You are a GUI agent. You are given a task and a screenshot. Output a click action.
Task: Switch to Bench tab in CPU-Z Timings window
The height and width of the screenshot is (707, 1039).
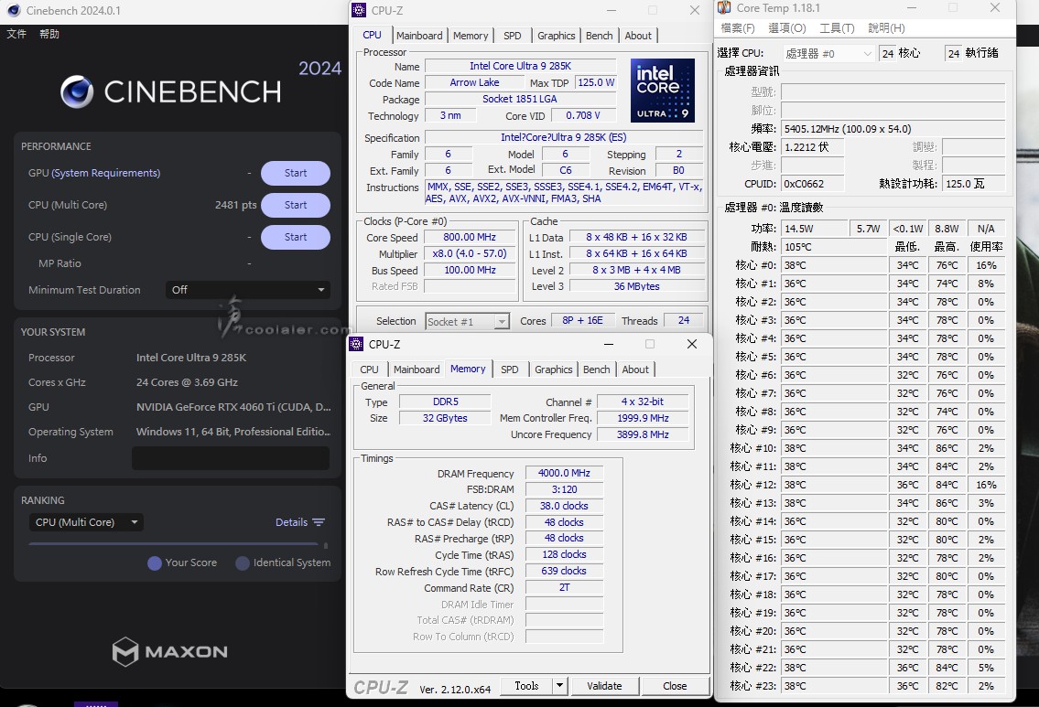596,370
